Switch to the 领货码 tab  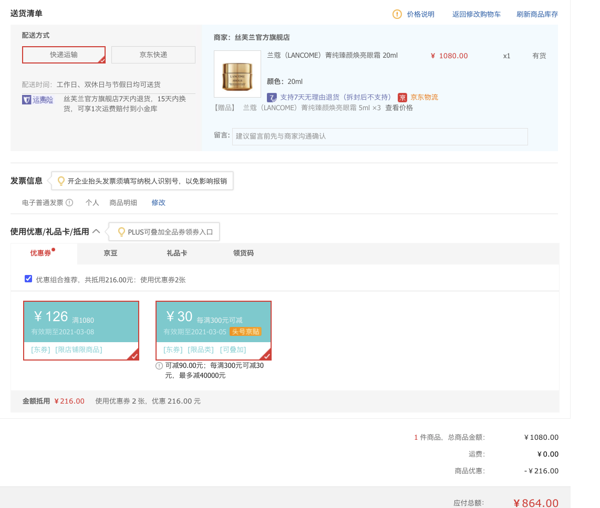click(243, 253)
